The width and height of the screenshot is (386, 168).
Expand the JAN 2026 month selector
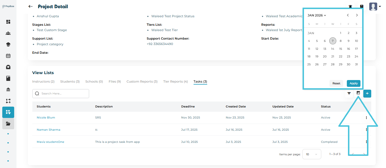[x=317, y=15]
